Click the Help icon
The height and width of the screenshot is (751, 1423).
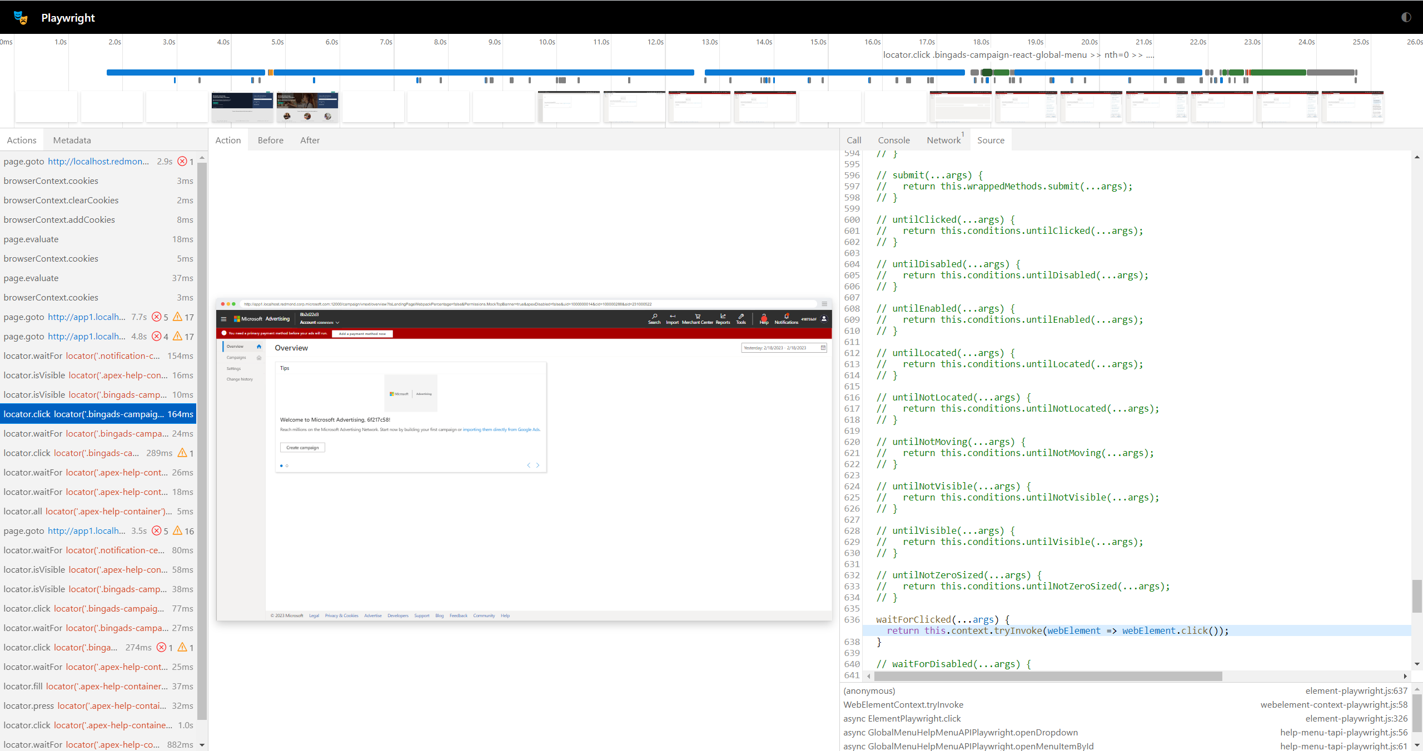tap(764, 317)
